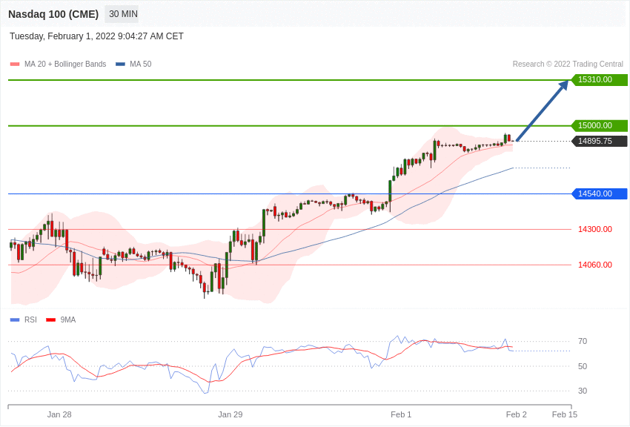Click the Feb 1 date axis label
630x427 pixels.
point(401,414)
